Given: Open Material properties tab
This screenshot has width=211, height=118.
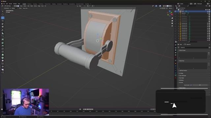Looking at the screenshot, I should 176,78.
